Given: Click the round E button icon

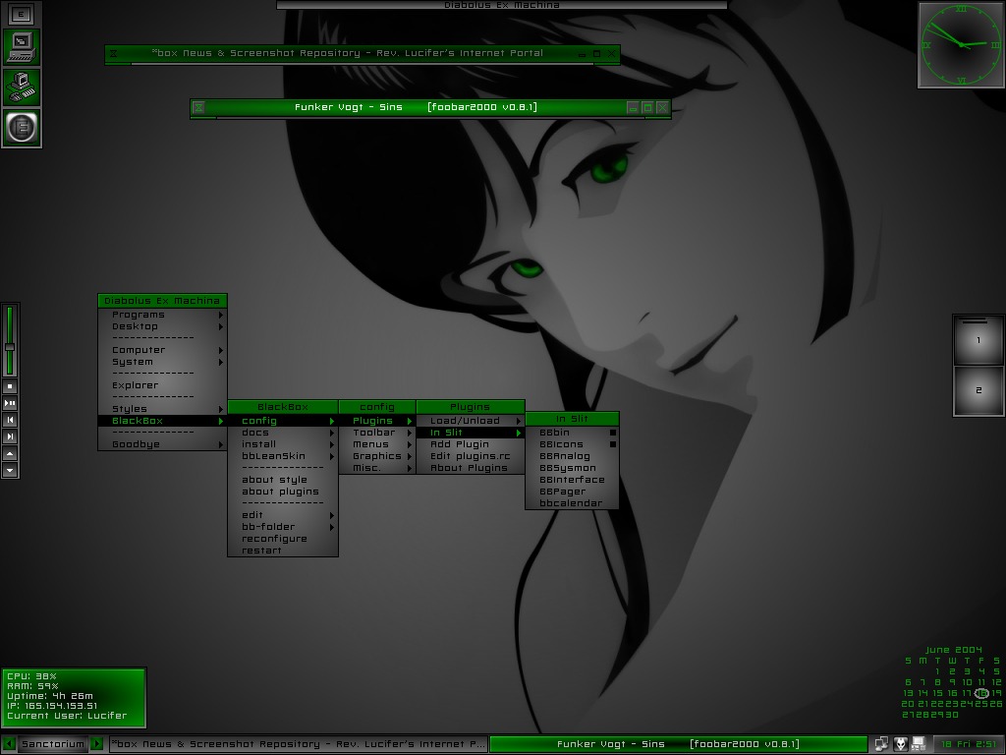Looking at the screenshot, I should [21, 128].
